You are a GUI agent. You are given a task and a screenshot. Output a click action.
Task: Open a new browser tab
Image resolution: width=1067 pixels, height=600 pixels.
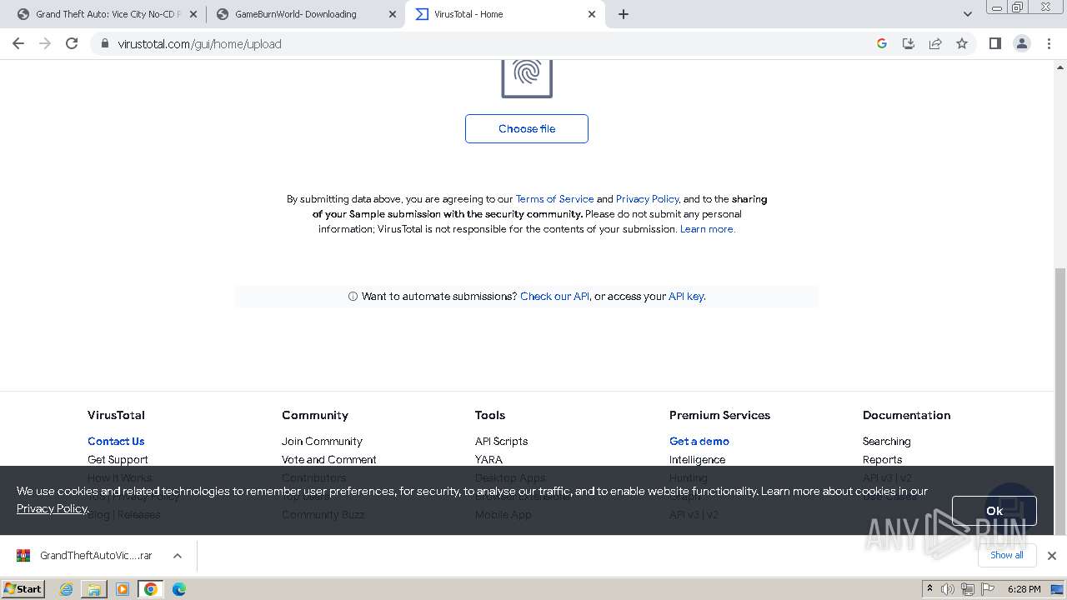(624, 14)
